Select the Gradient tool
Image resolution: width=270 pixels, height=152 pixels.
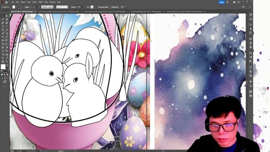pyautogui.click(x=7, y=47)
